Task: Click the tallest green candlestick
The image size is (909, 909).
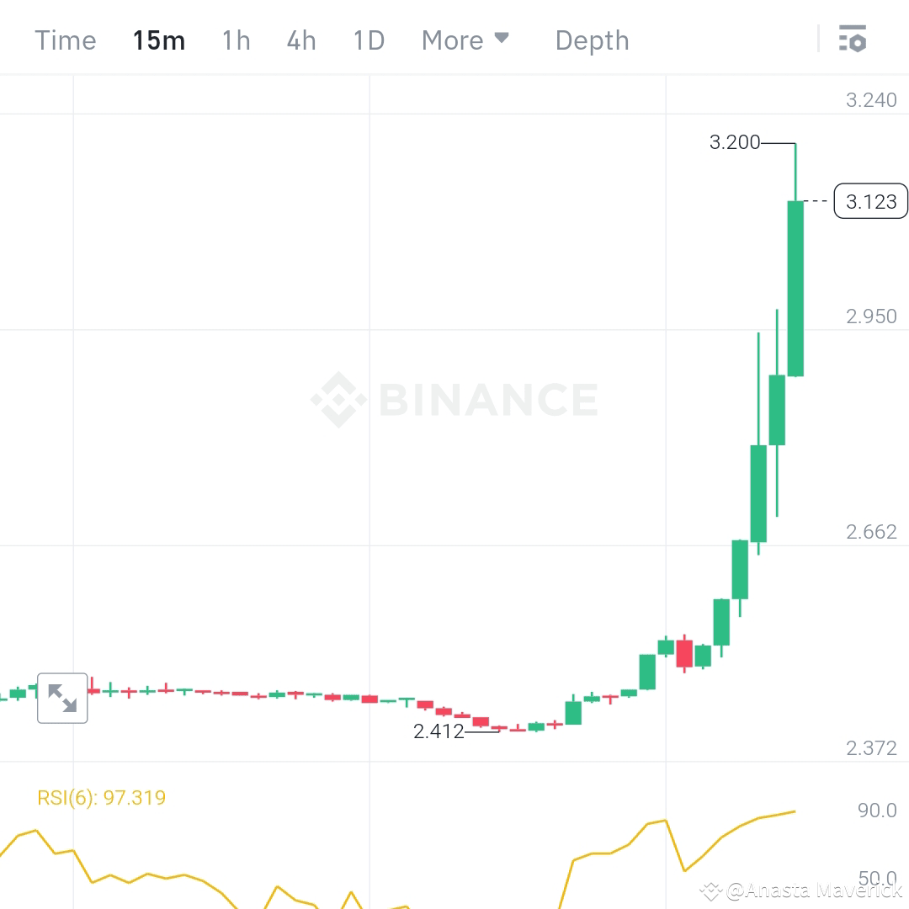Action: (x=795, y=286)
